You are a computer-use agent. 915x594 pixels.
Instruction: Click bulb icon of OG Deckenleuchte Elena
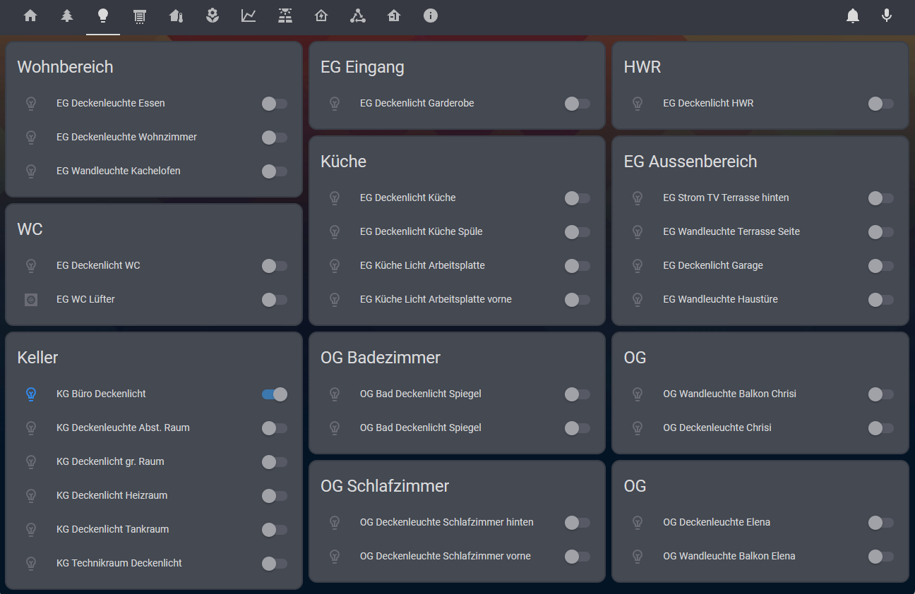click(x=638, y=523)
